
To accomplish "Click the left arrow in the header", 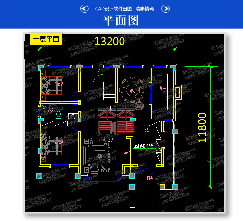I will [x=85, y=9].
